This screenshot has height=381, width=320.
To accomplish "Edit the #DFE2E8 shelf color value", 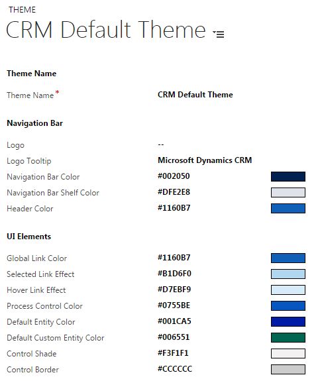I will 174,192.
